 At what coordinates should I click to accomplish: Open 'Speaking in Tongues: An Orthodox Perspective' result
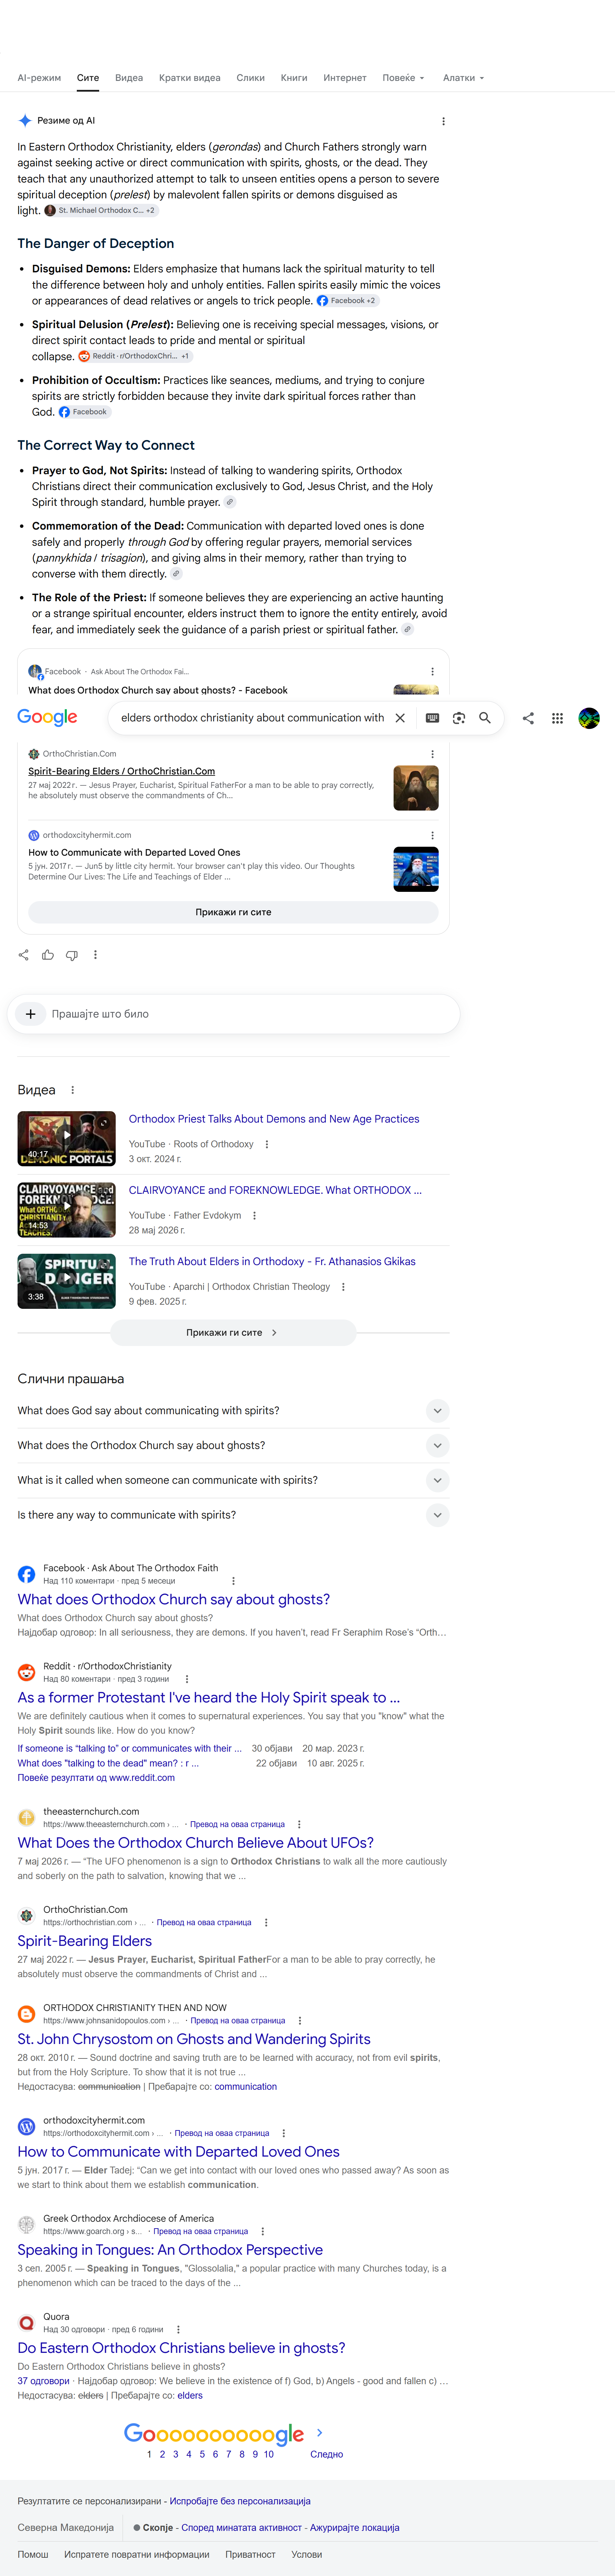point(170,2250)
